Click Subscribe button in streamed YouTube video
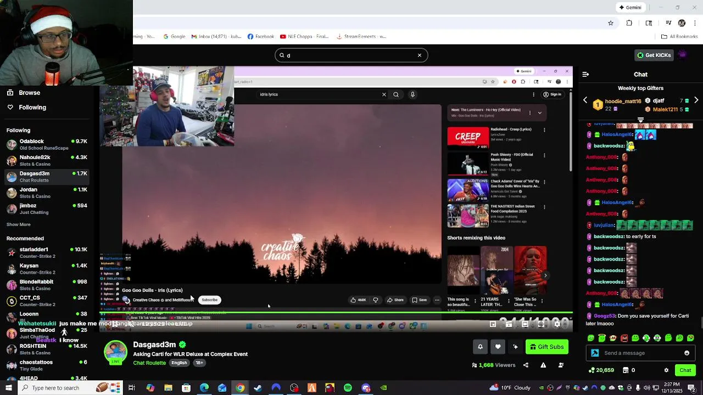The image size is (703, 395). pyautogui.click(x=209, y=300)
